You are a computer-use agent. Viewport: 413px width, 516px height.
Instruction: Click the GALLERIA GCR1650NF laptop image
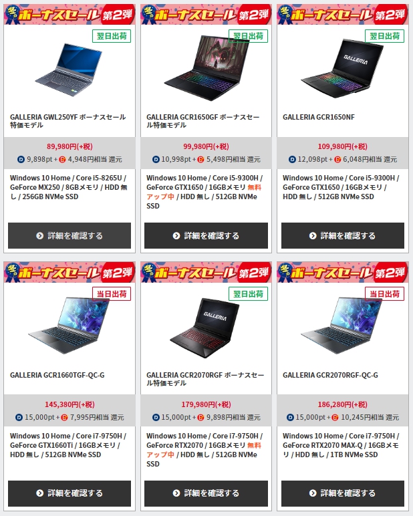[x=342, y=68]
